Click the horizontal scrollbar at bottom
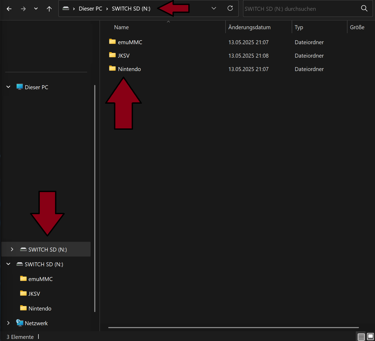 pyautogui.click(x=233, y=328)
